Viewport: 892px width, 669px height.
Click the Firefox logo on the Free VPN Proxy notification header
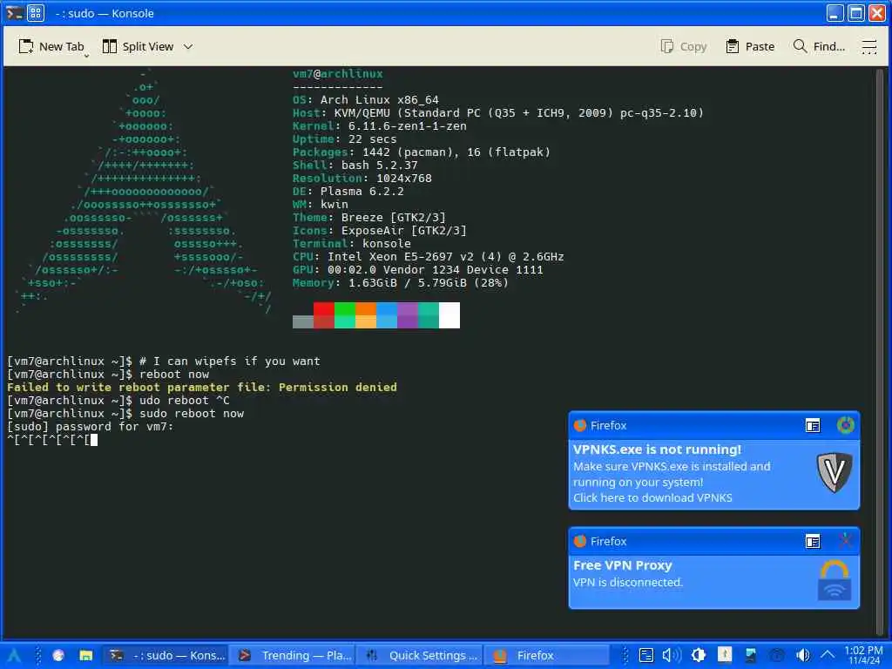[580, 542]
